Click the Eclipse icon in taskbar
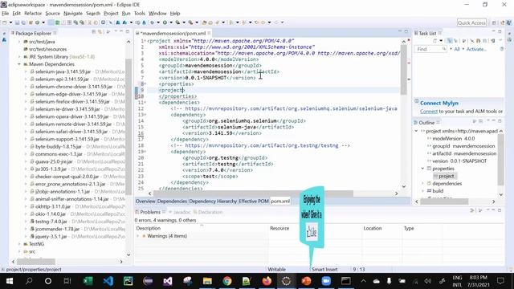This screenshot has width=514, height=289. pyautogui.click(x=286, y=281)
